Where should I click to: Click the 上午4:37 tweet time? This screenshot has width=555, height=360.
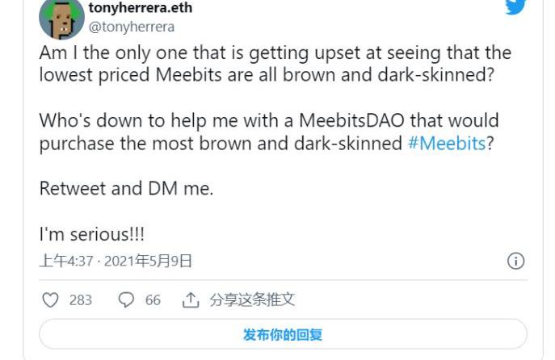[x=66, y=261]
